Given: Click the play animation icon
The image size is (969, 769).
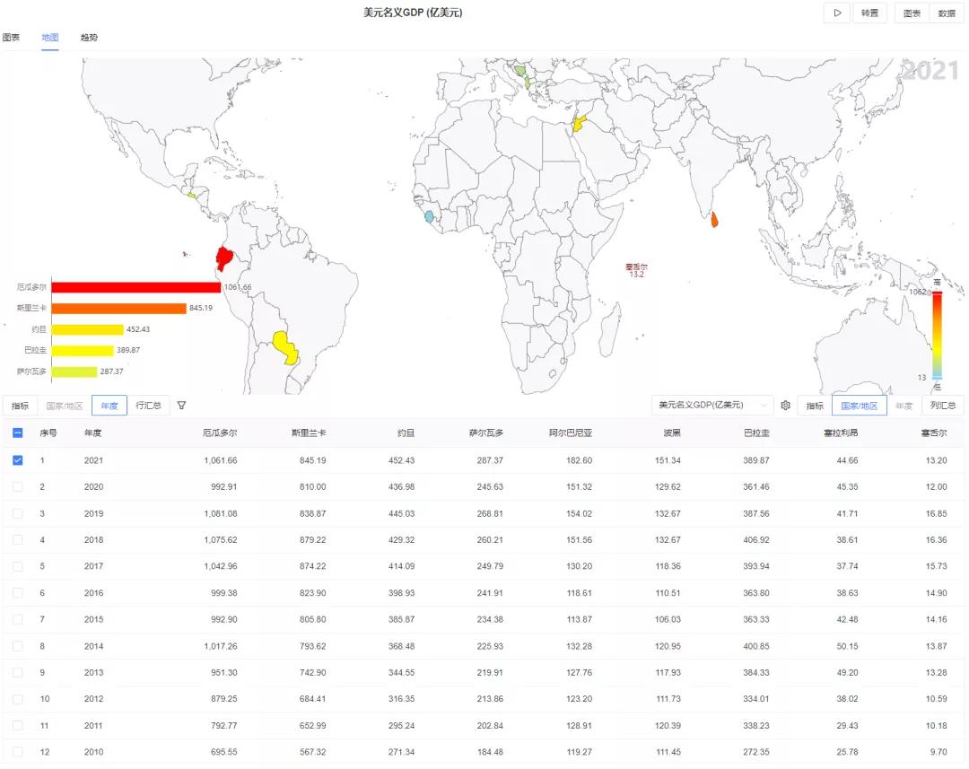Looking at the screenshot, I should click(837, 13).
